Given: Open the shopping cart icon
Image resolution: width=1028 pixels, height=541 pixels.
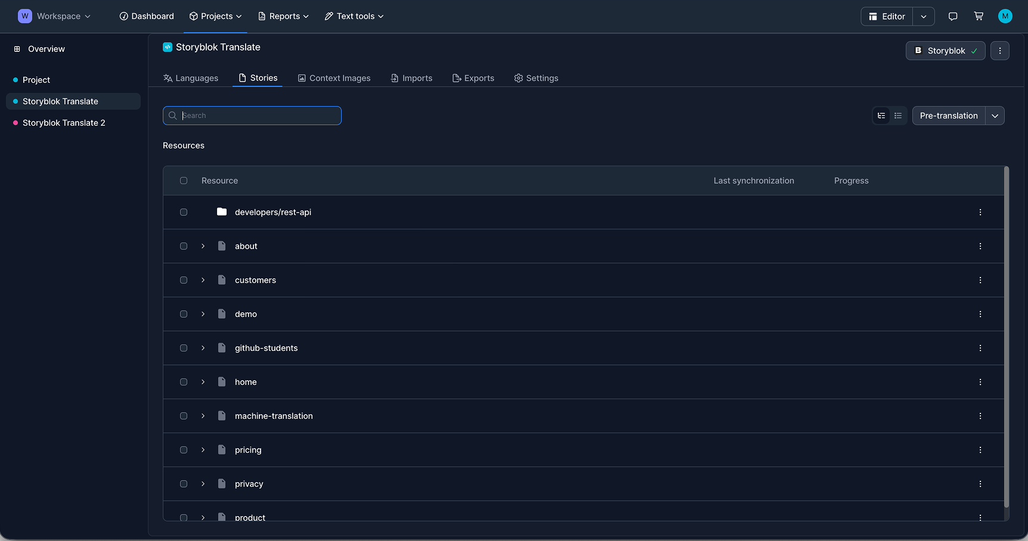Looking at the screenshot, I should tap(979, 17).
